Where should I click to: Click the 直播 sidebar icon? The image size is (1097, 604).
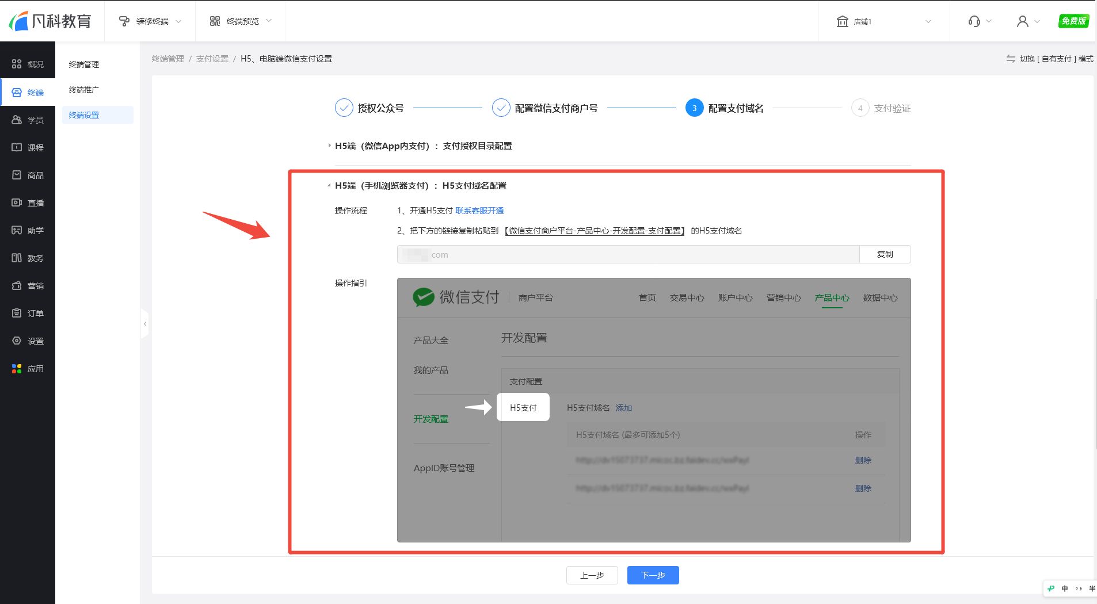[17, 202]
